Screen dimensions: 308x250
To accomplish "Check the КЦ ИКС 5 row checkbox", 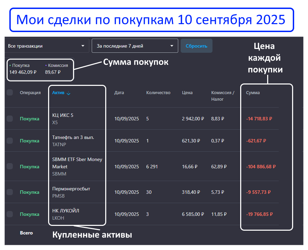I will point(10,119).
